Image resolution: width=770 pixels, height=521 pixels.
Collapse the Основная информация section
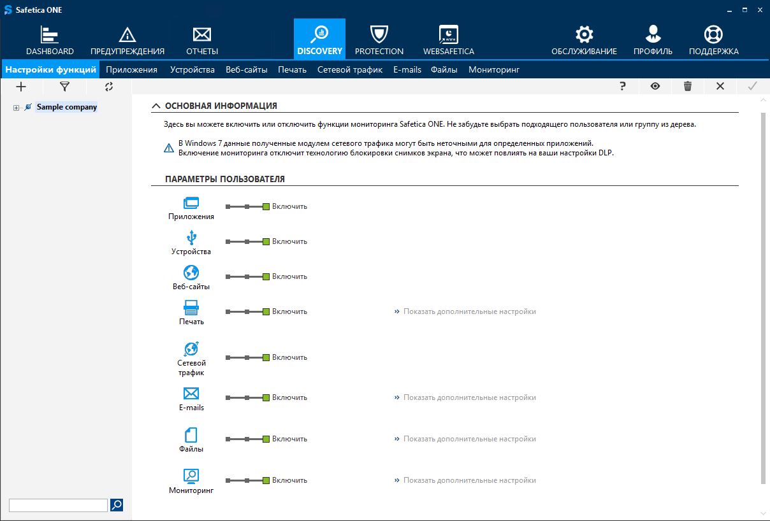pos(156,106)
